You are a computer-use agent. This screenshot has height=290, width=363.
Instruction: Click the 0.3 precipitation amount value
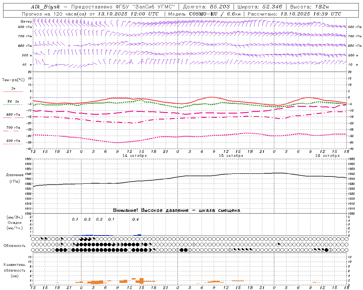pyautogui.click(x=87, y=219)
